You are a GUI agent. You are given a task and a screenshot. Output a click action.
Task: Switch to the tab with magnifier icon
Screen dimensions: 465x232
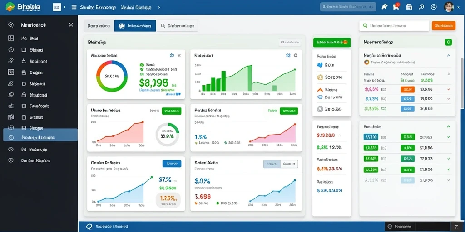coord(178,26)
